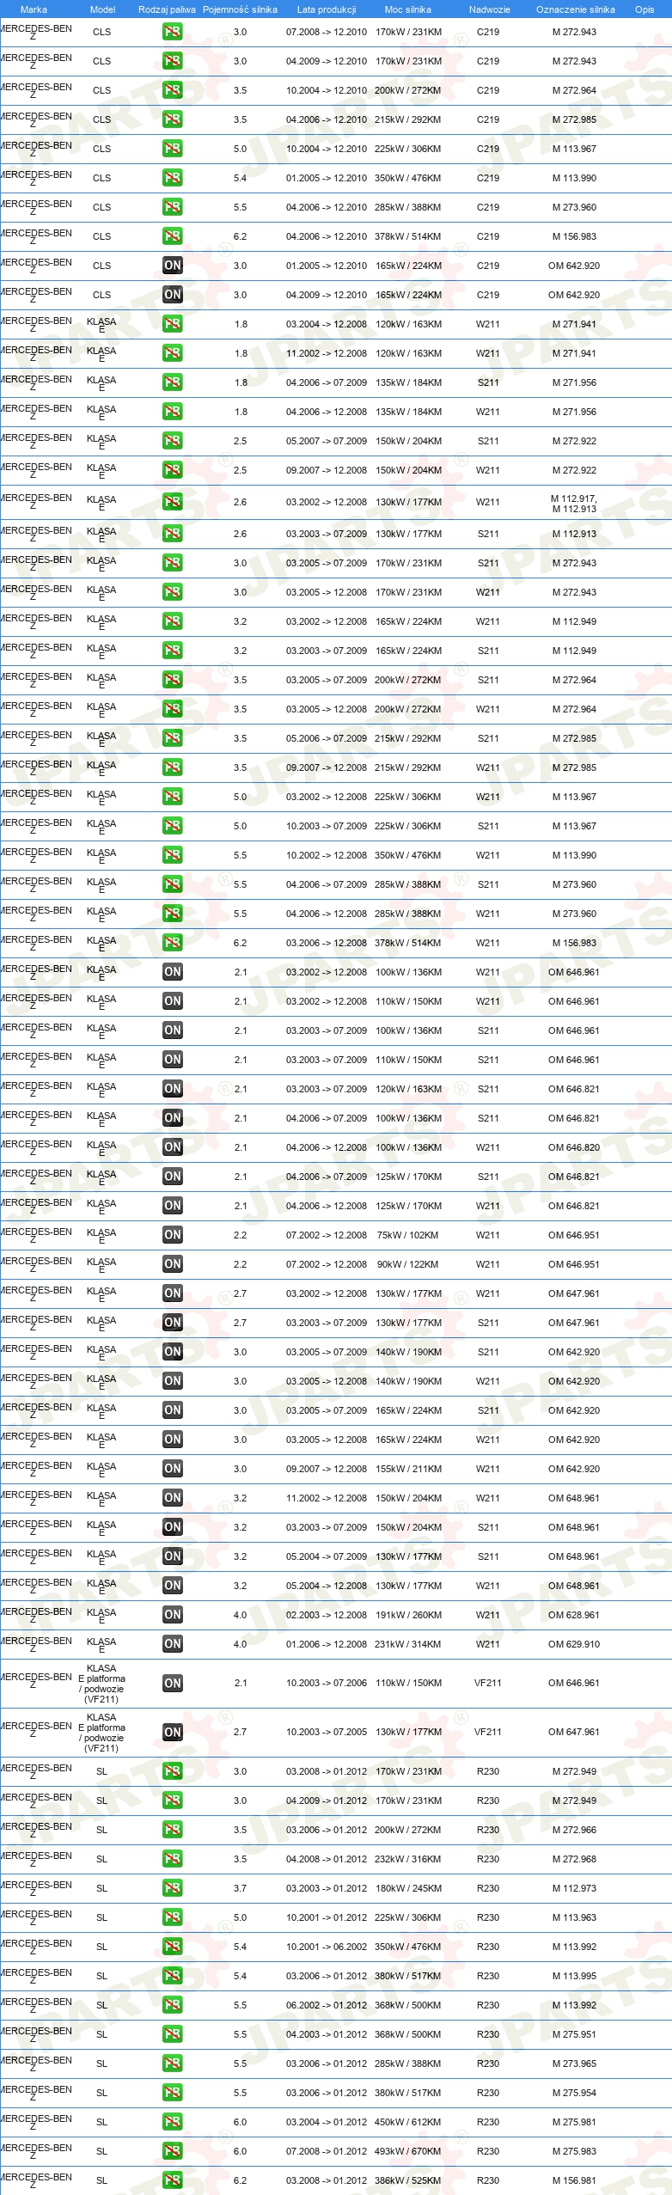Click the power value 493kW / 670KM
672x2195 pixels.
click(408, 2151)
